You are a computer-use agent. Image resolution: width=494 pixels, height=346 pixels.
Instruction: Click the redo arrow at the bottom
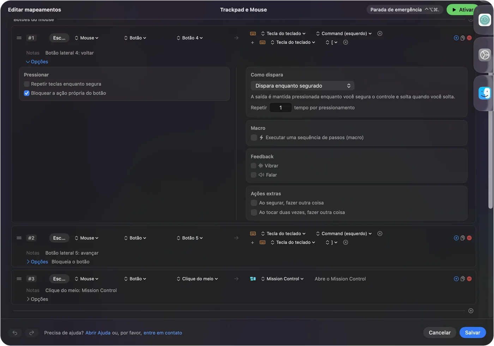pos(31,333)
